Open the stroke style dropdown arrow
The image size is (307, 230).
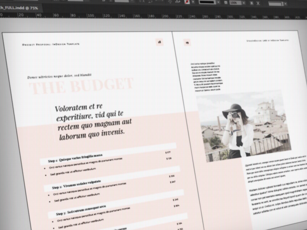218,3
